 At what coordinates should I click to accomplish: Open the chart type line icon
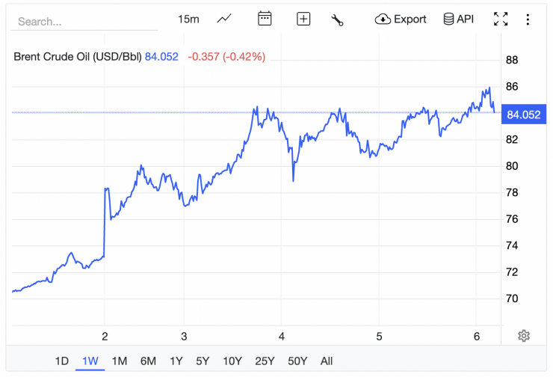click(x=224, y=19)
